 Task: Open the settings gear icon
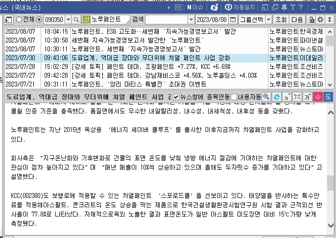(320, 20)
